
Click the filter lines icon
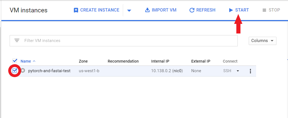(x=17, y=41)
